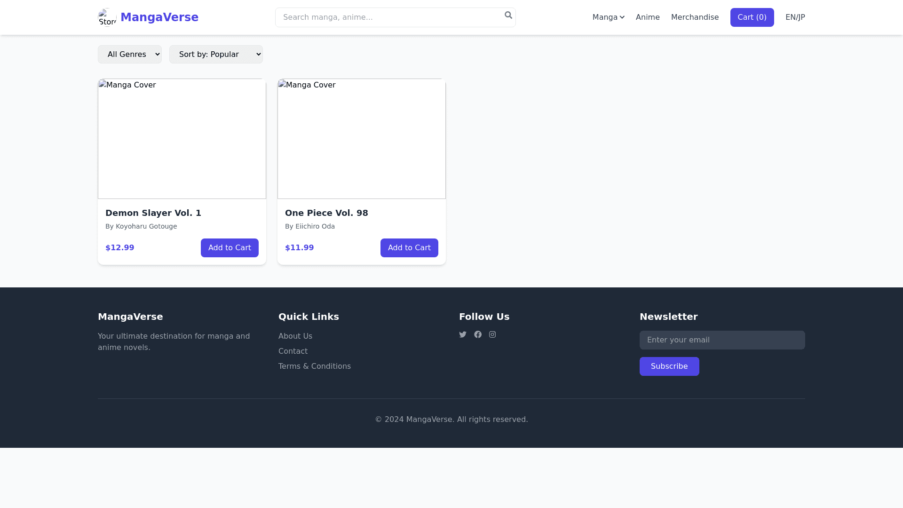Go to the Merchandise menu item

click(x=695, y=17)
